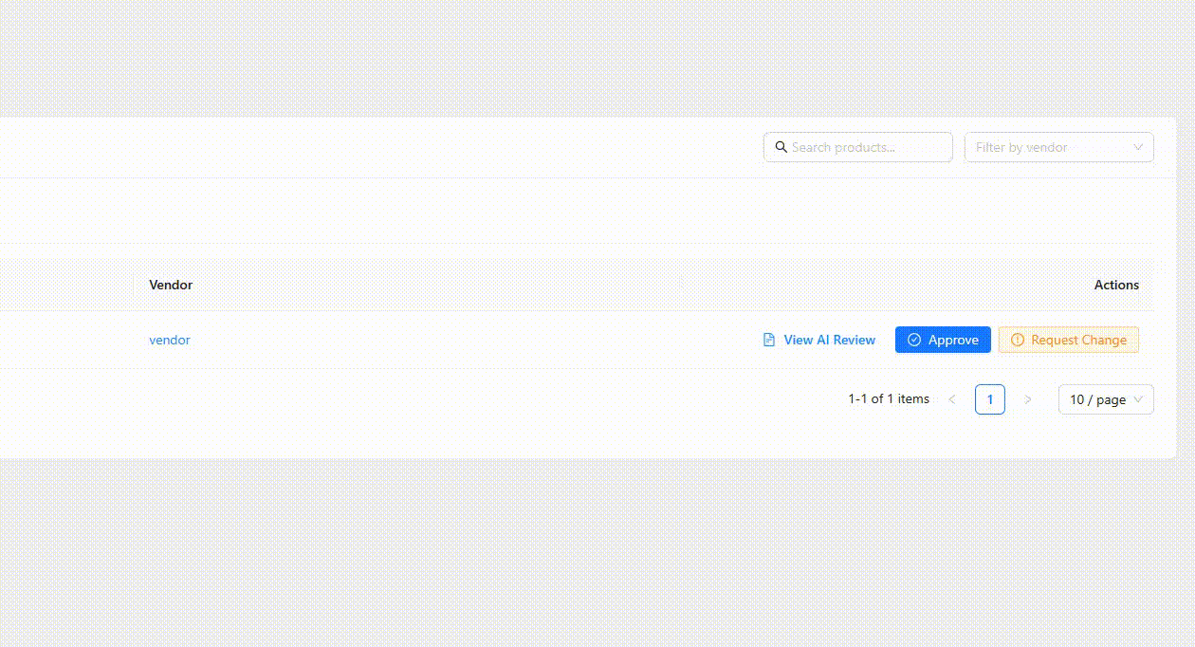This screenshot has width=1195, height=647.
Task: Click the check-circle icon inside the Approve button
Action: (914, 340)
